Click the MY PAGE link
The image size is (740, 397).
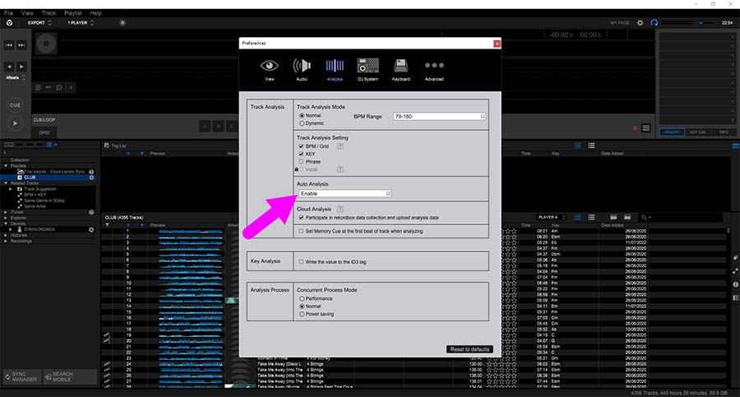point(620,23)
